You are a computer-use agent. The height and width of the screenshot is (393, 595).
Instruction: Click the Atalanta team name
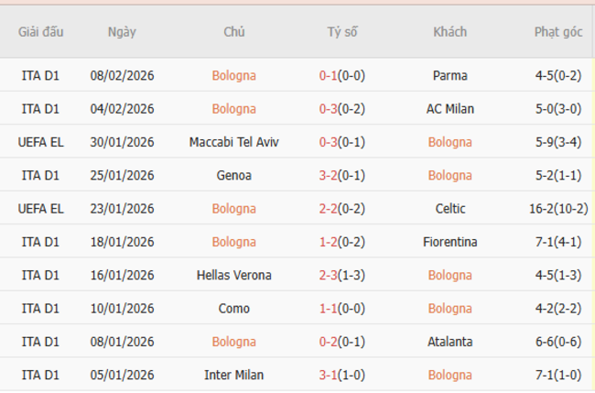pos(449,342)
